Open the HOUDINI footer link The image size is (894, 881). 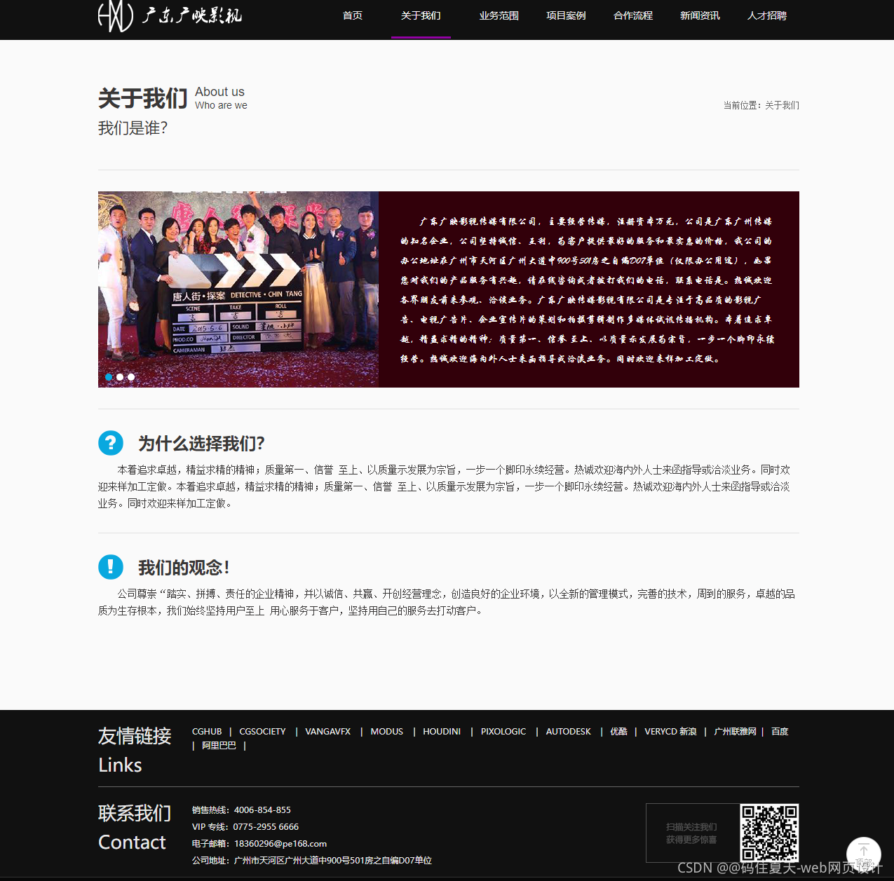(x=442, y=731)
